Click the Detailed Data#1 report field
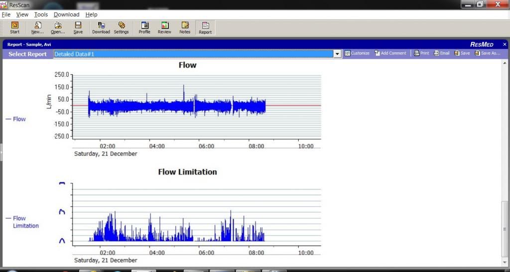The height and width of the screenshot is (272, 510). [194, 54]
